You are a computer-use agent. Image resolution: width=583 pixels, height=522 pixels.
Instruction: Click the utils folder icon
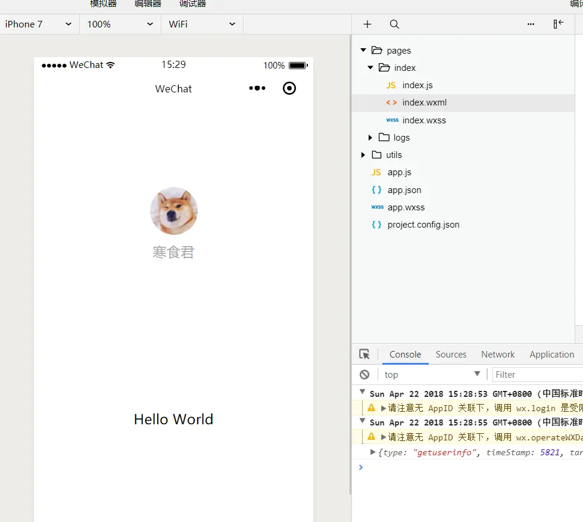[376, 155]
